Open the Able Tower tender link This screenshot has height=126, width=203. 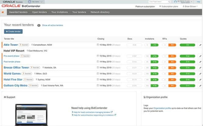click(11, 45)
